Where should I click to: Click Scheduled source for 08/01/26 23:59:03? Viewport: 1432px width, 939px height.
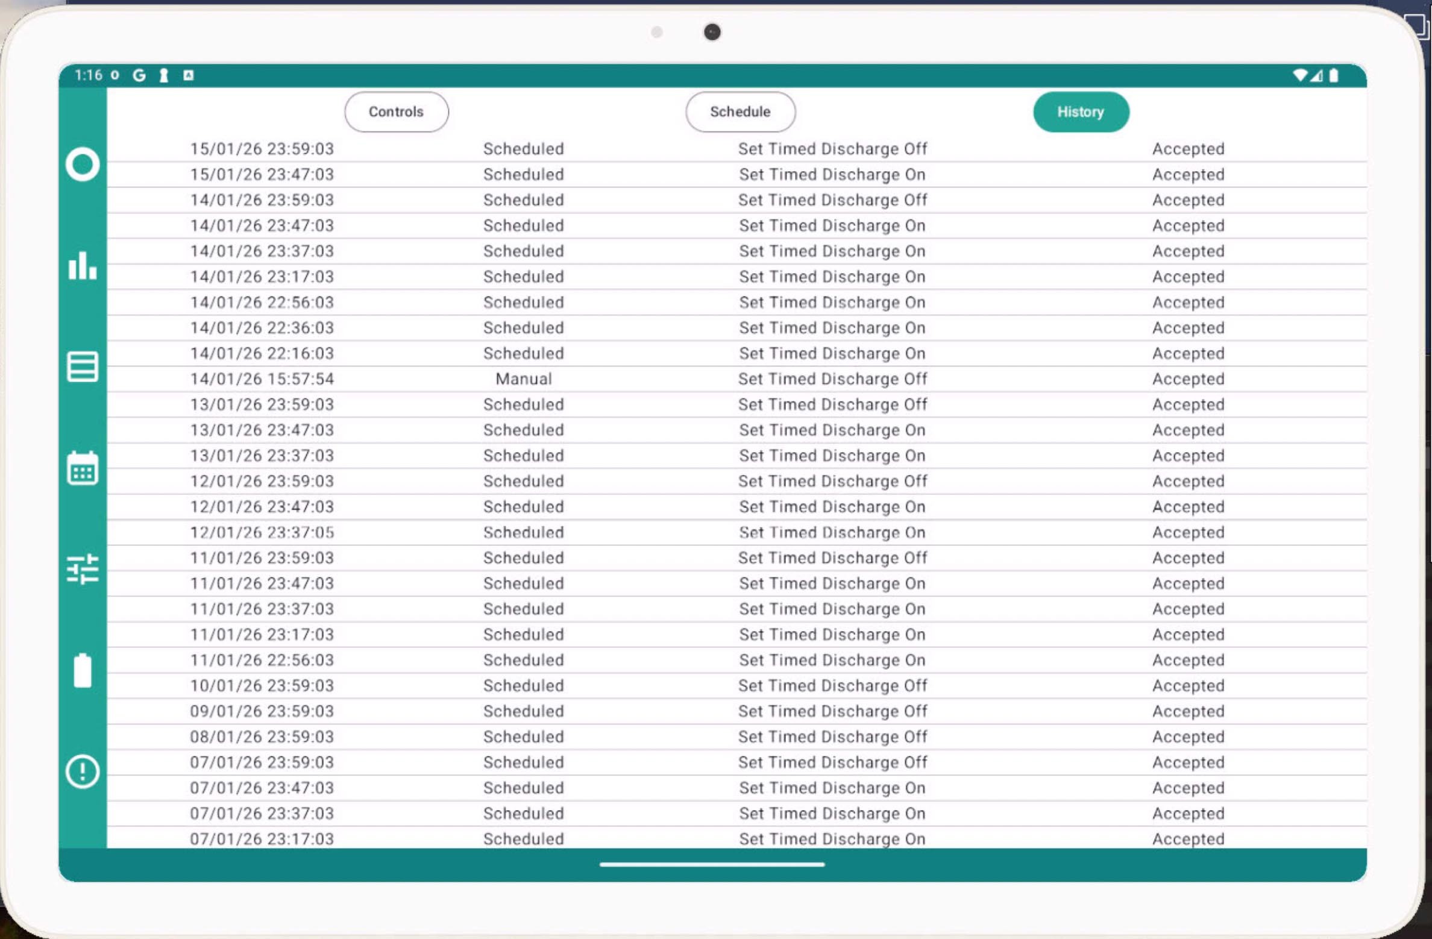click(524, 736)
